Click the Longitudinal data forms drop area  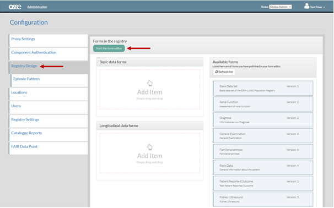tap(150, 153)
